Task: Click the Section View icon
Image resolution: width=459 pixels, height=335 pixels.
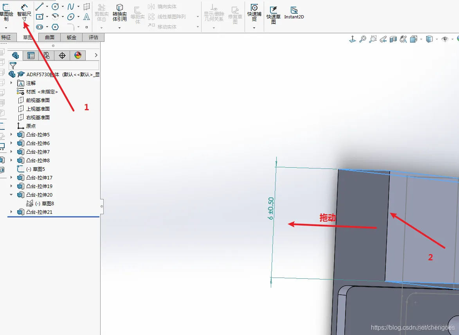Action: tap(393, 39)
